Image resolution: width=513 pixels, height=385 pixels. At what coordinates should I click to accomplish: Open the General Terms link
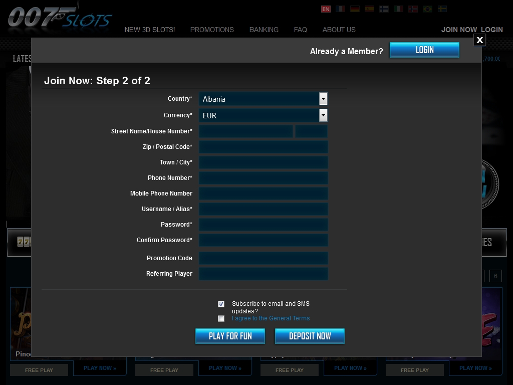271,318
